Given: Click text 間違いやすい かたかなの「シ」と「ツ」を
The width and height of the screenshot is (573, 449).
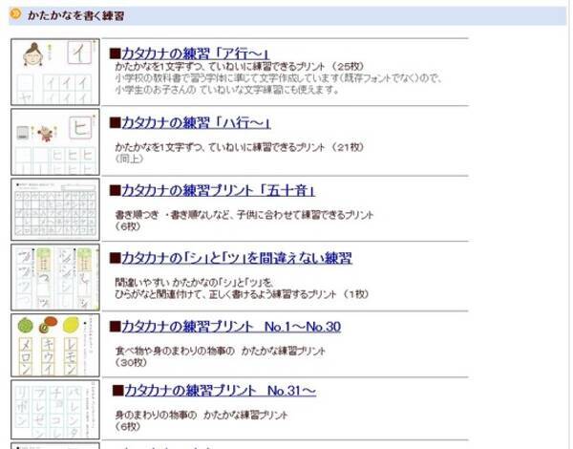Looking at the screenshot, I should [195, 282].
